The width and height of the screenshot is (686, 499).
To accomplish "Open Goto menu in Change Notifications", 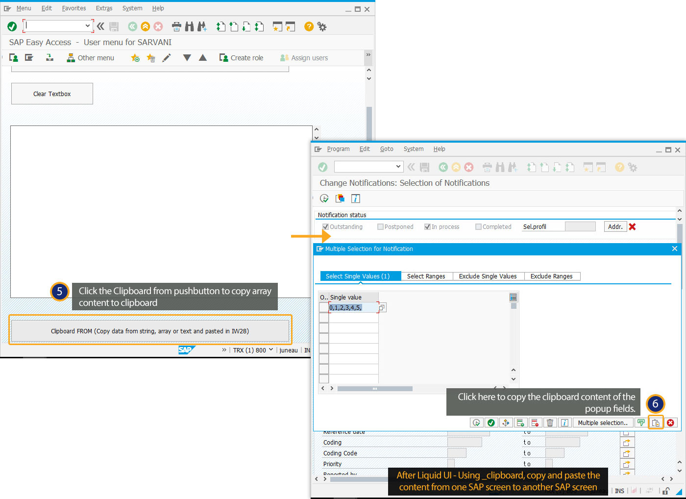I will coord(387,149).
